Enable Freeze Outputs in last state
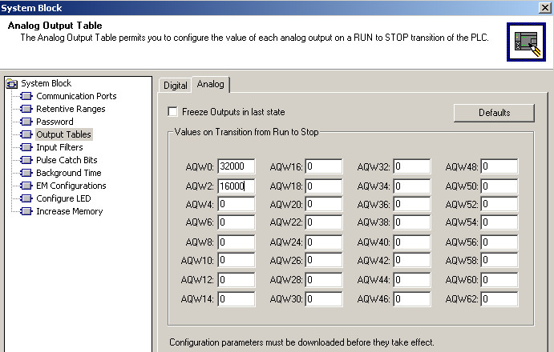 pyautogui.click(x=172, y=112)
